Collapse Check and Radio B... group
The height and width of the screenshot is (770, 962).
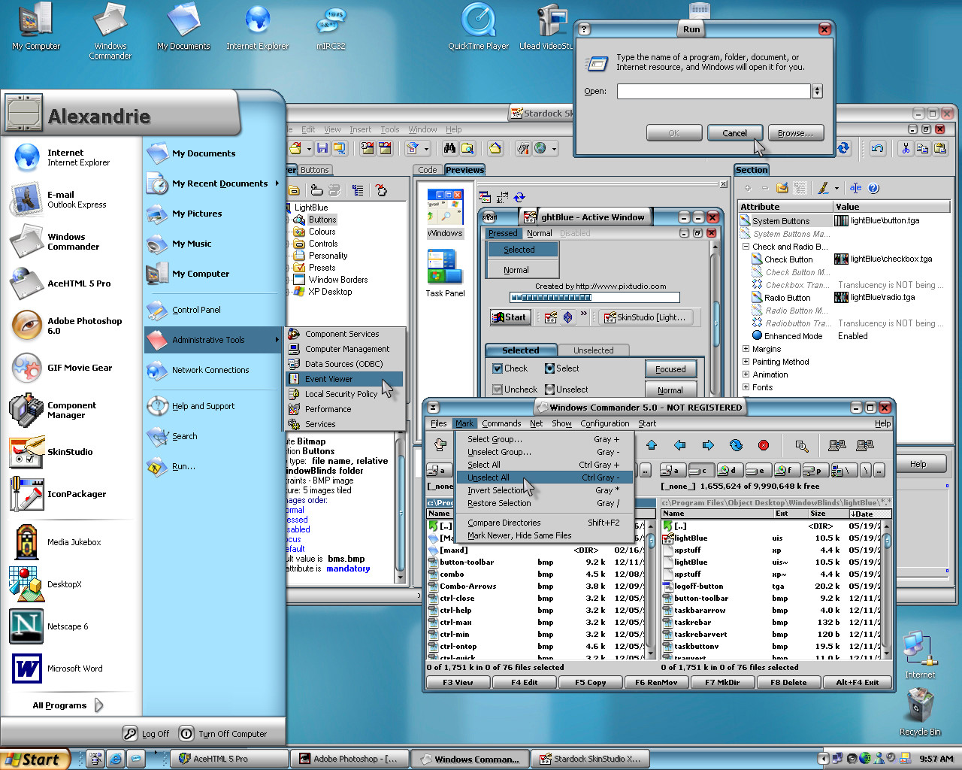pos(746,247)
